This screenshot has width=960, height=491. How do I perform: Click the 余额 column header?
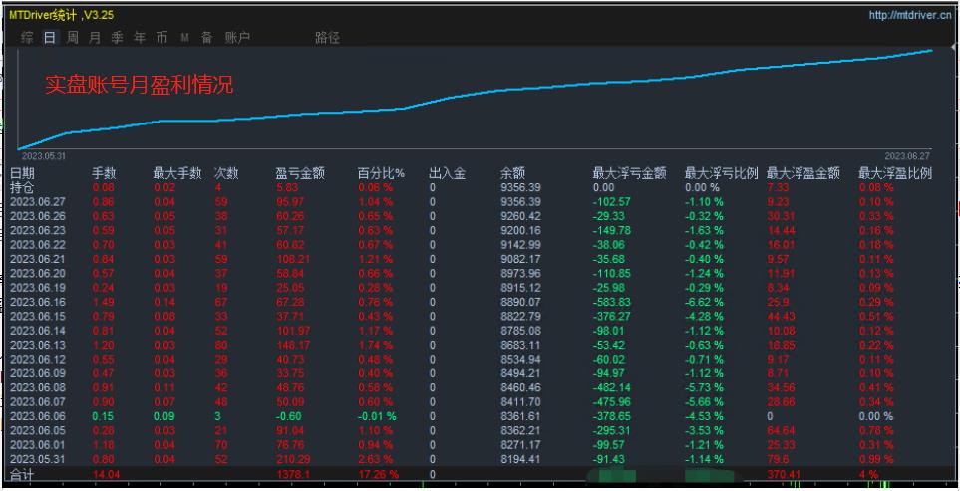(x=512, y=173)
